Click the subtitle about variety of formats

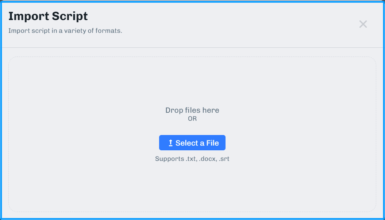tap(65, 31)
